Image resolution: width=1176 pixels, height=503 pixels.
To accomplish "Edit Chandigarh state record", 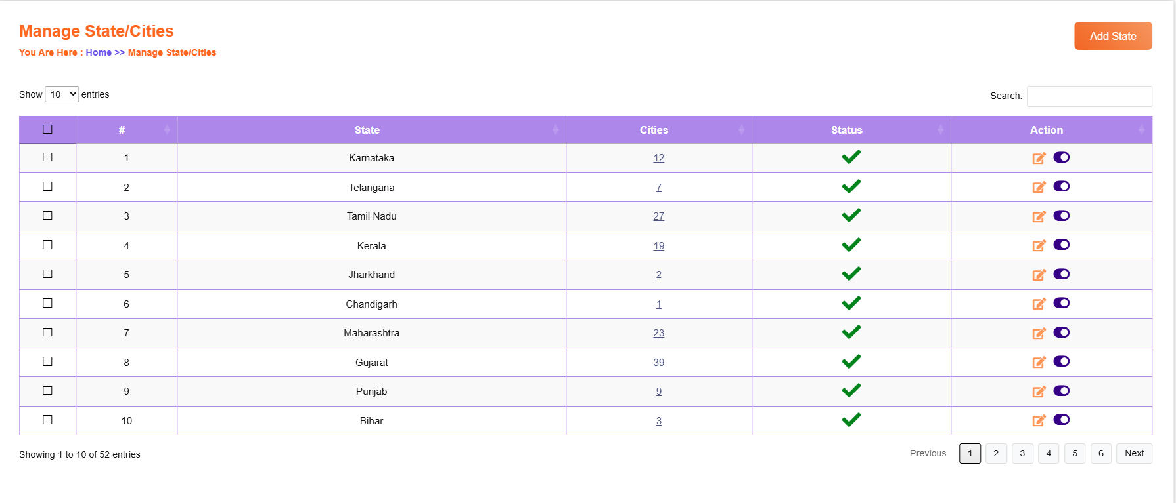I will tap(1039, 304).
